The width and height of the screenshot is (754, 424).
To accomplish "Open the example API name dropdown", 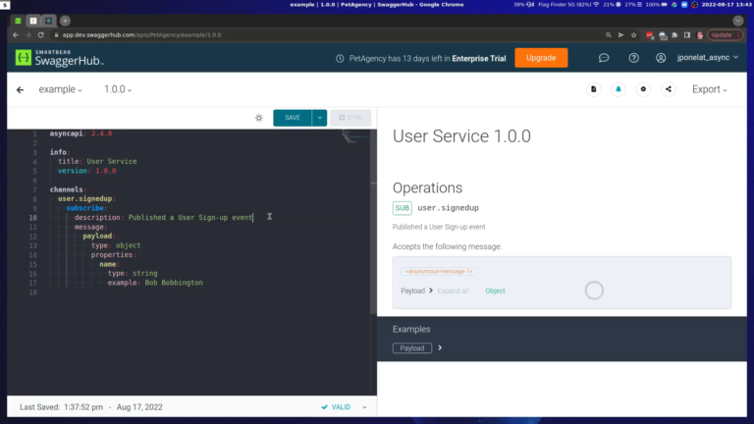I will tap(60, 89).
